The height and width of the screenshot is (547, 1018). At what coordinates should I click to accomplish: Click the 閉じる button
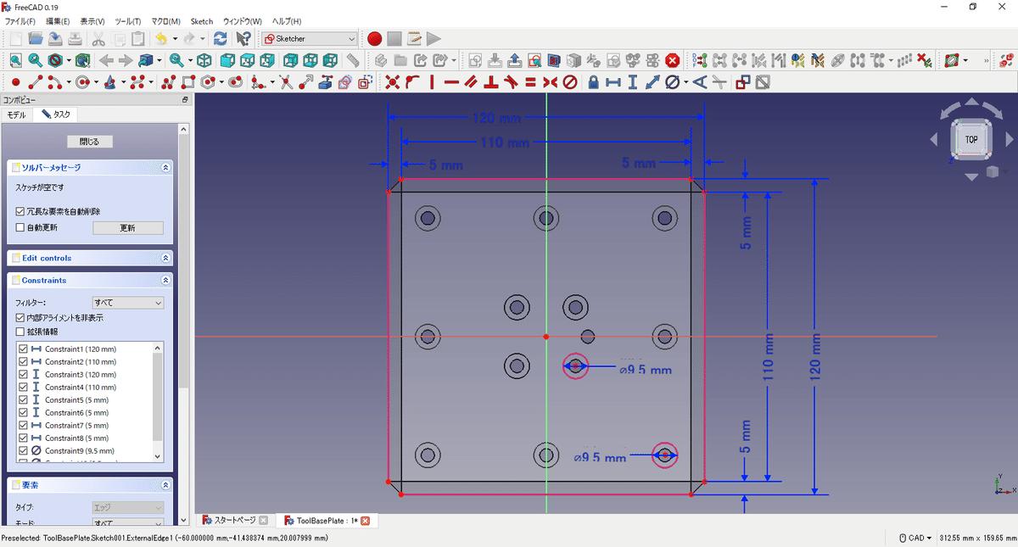89,142
